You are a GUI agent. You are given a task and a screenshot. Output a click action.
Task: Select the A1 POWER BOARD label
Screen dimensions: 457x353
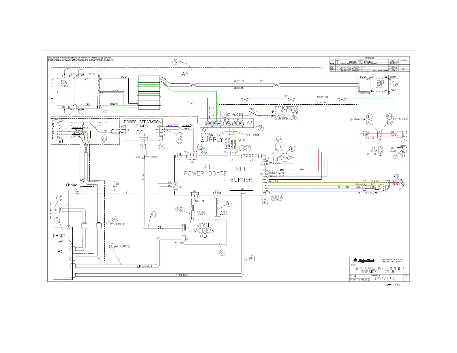click(206, 170)
